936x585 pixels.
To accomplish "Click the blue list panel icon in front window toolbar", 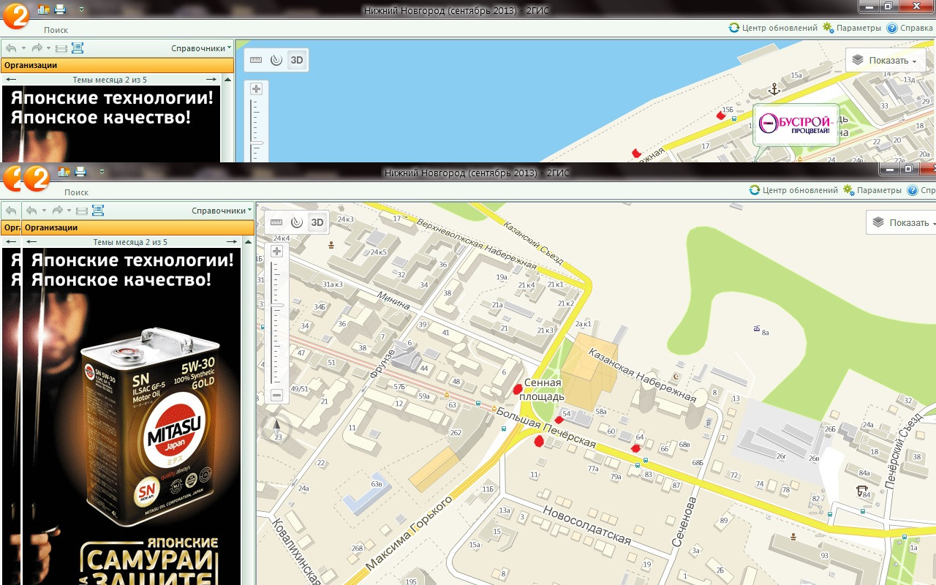I will point(98,211).
